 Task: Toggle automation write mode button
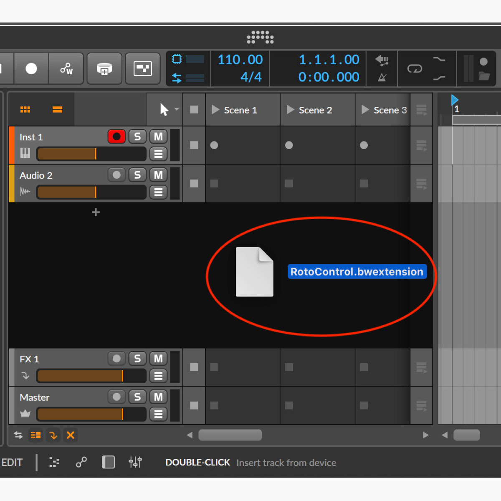click(x=66, y=68)
